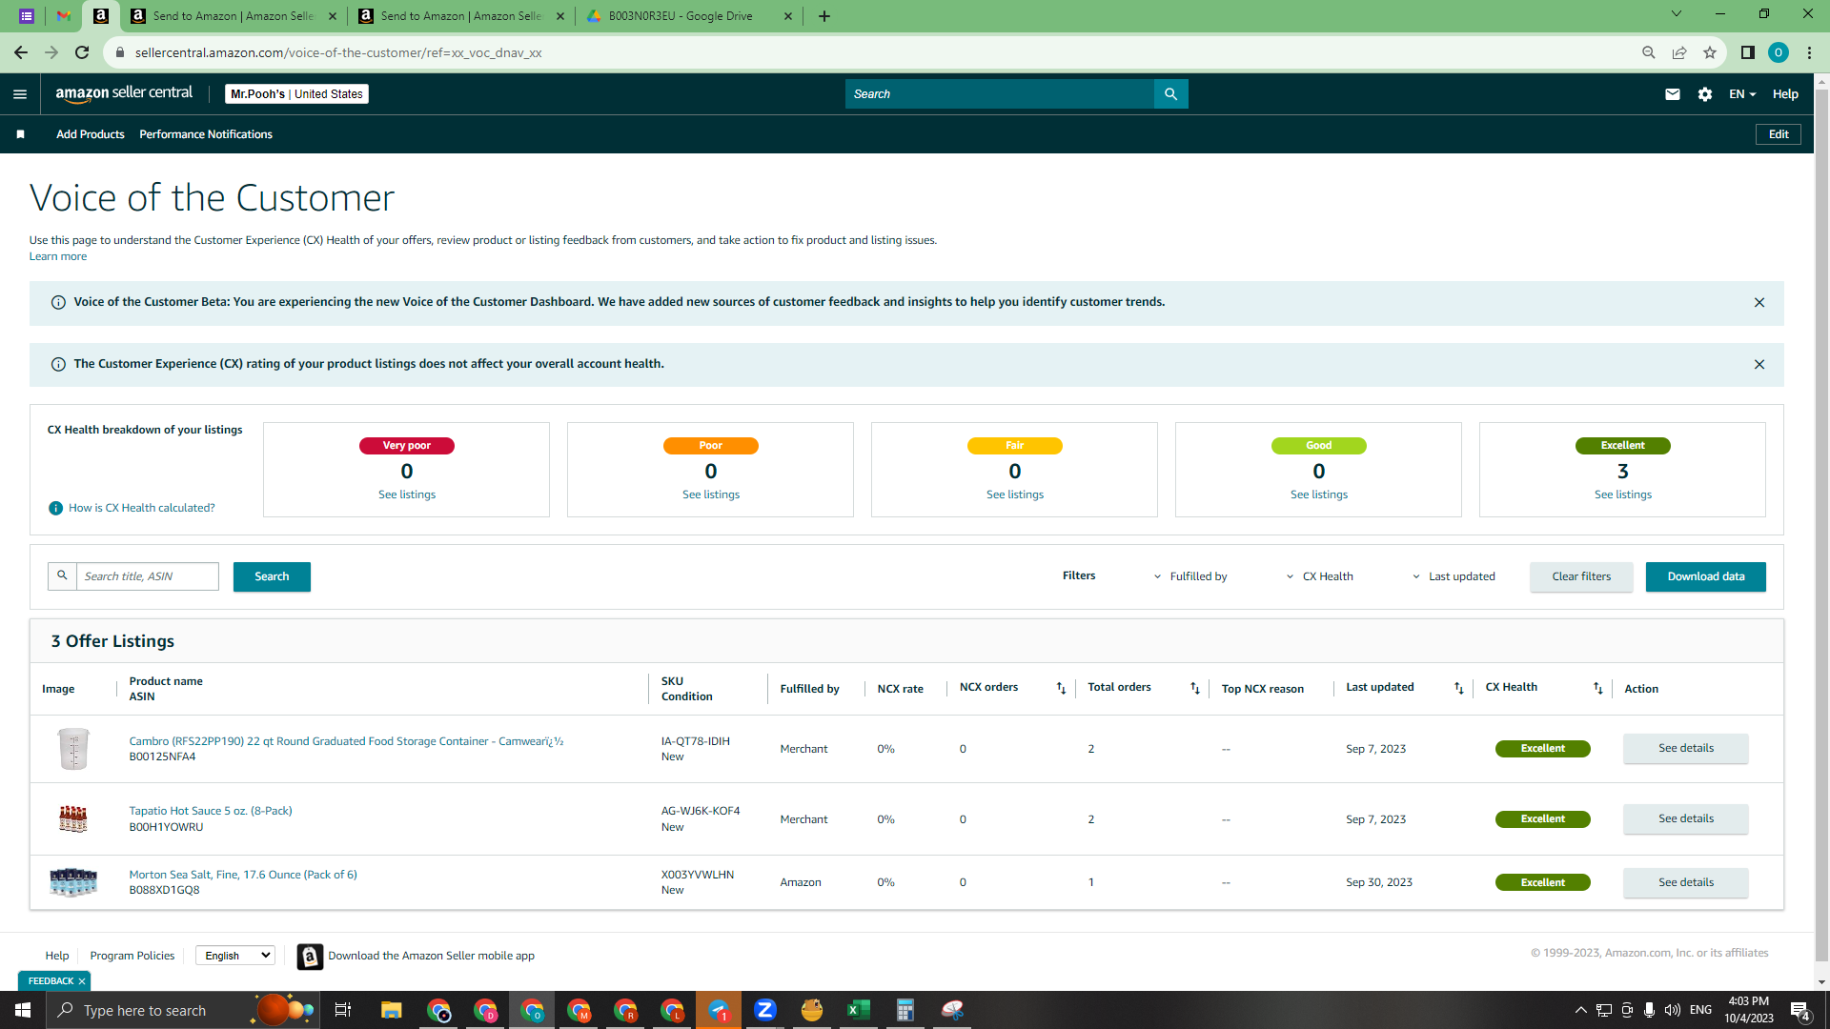
Task: Open Seller Central settings gear
Action: [x=1705, y=94]
